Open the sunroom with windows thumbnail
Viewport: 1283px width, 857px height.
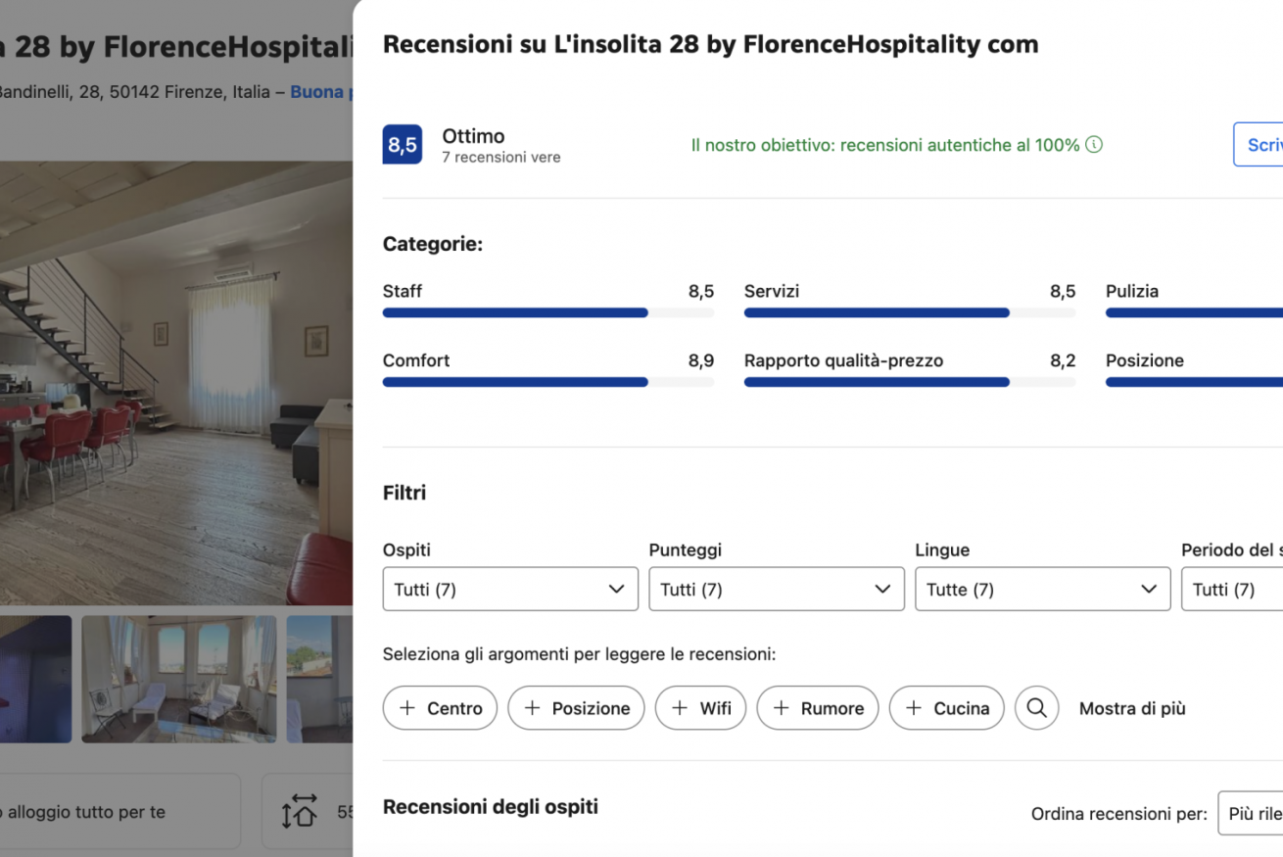pos(178,679)
